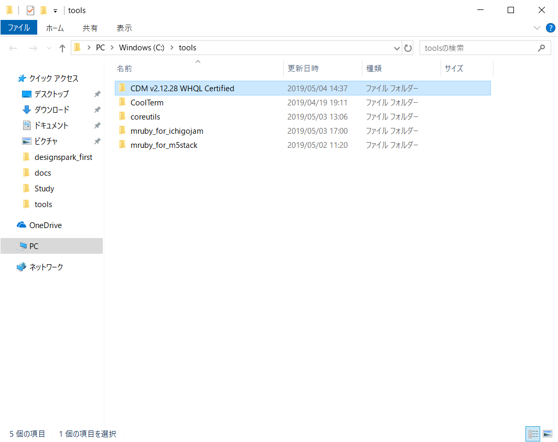Open designspark_first in the navigation pane

(63, 157)
